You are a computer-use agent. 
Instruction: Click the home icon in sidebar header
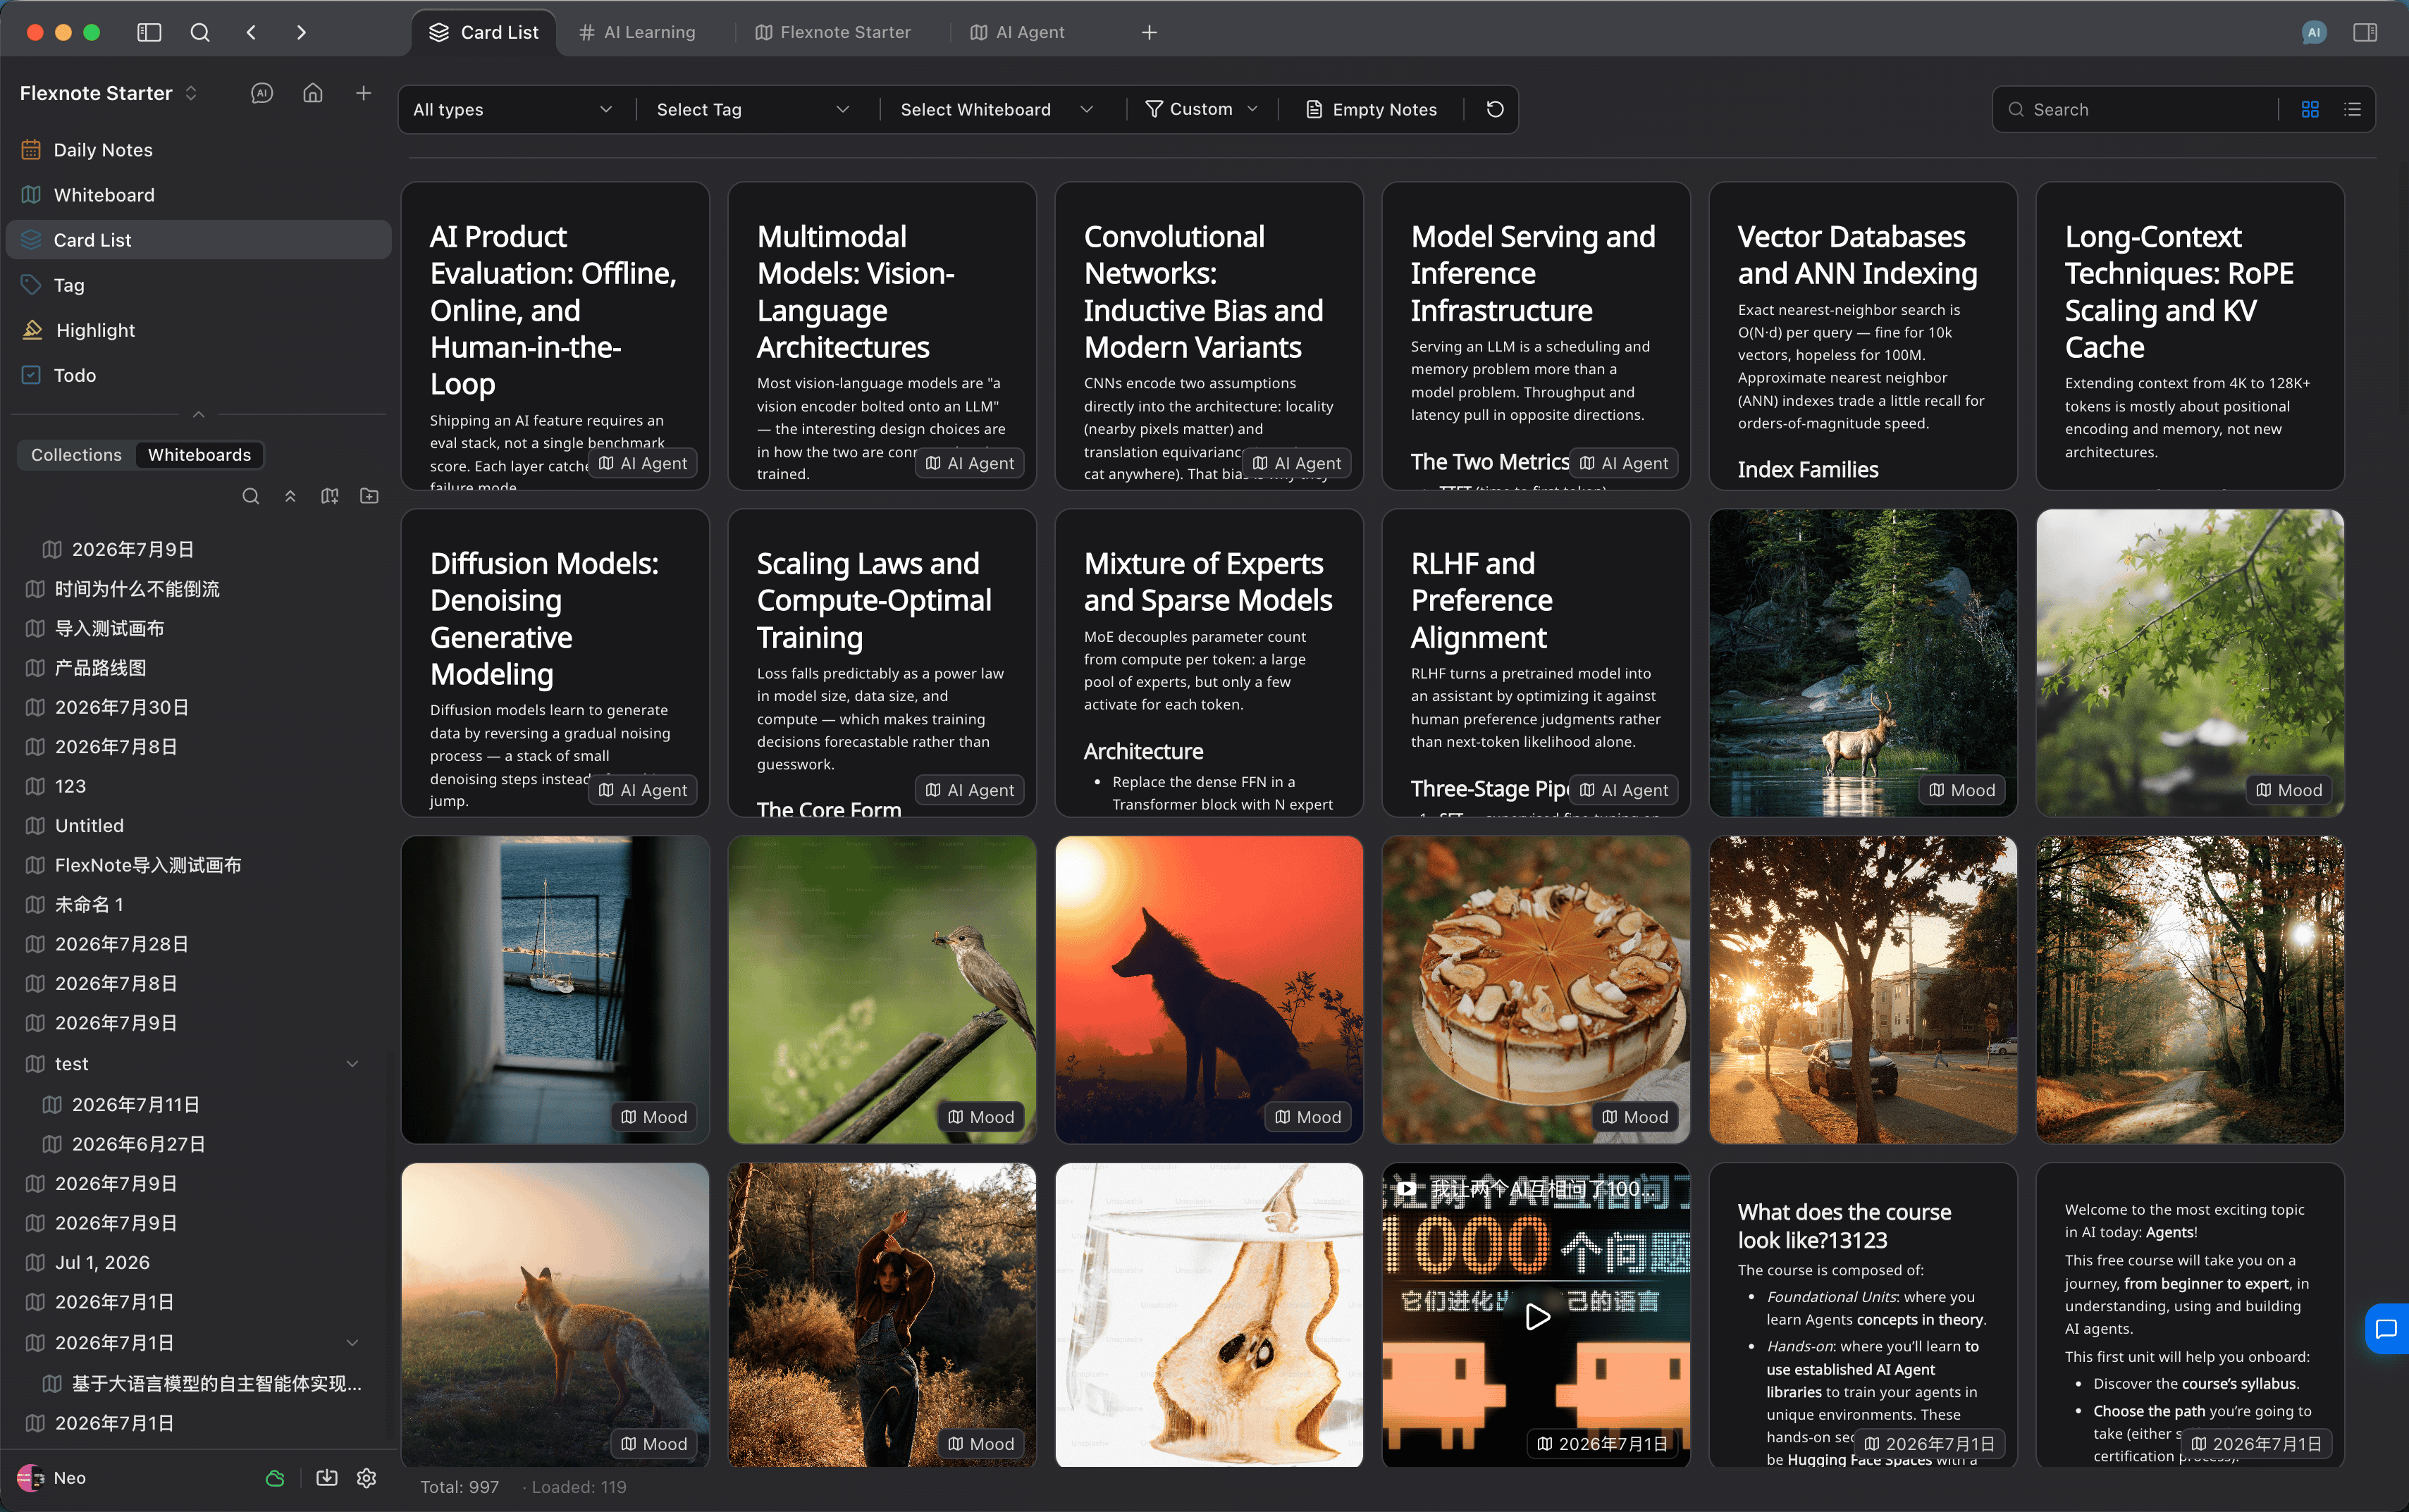313,93
